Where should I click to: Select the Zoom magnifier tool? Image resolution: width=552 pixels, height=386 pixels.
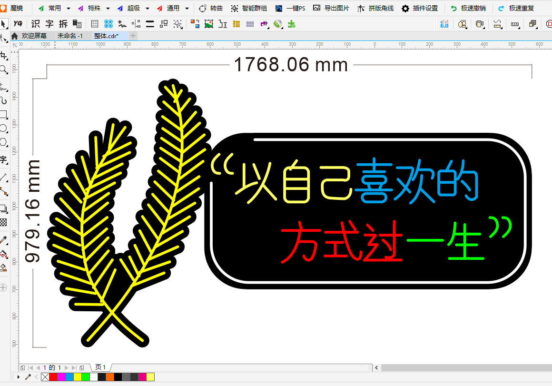click(x=3, y=69)
